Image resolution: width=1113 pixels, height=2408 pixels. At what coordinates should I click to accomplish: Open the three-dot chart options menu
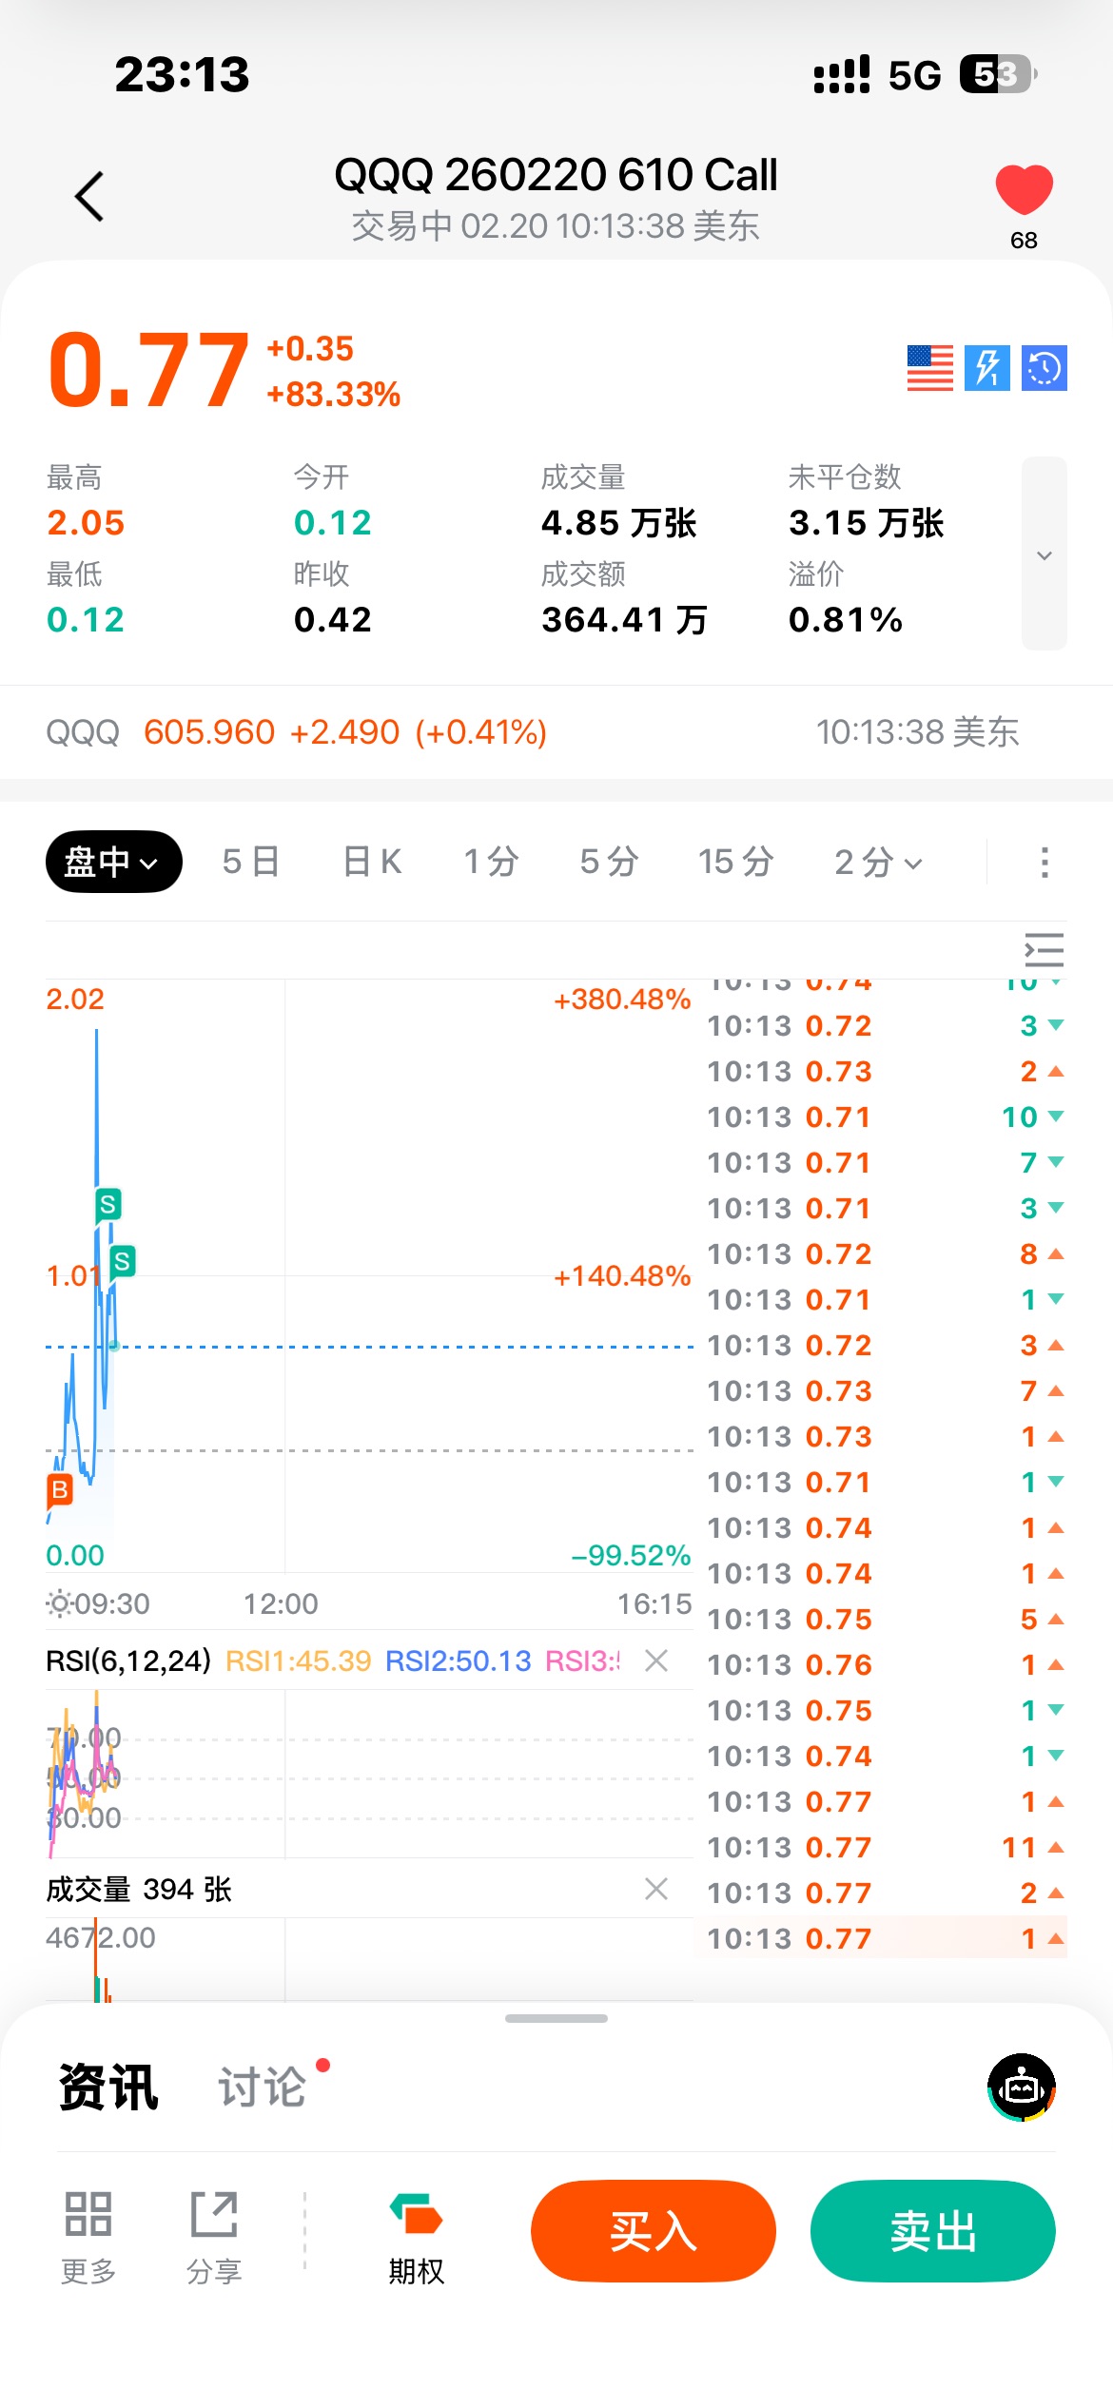pyautogui.click(x=1045, y=863)
